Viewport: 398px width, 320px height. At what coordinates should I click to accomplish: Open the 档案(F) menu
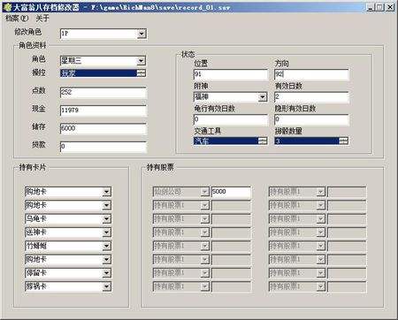(x=17, y=19)
